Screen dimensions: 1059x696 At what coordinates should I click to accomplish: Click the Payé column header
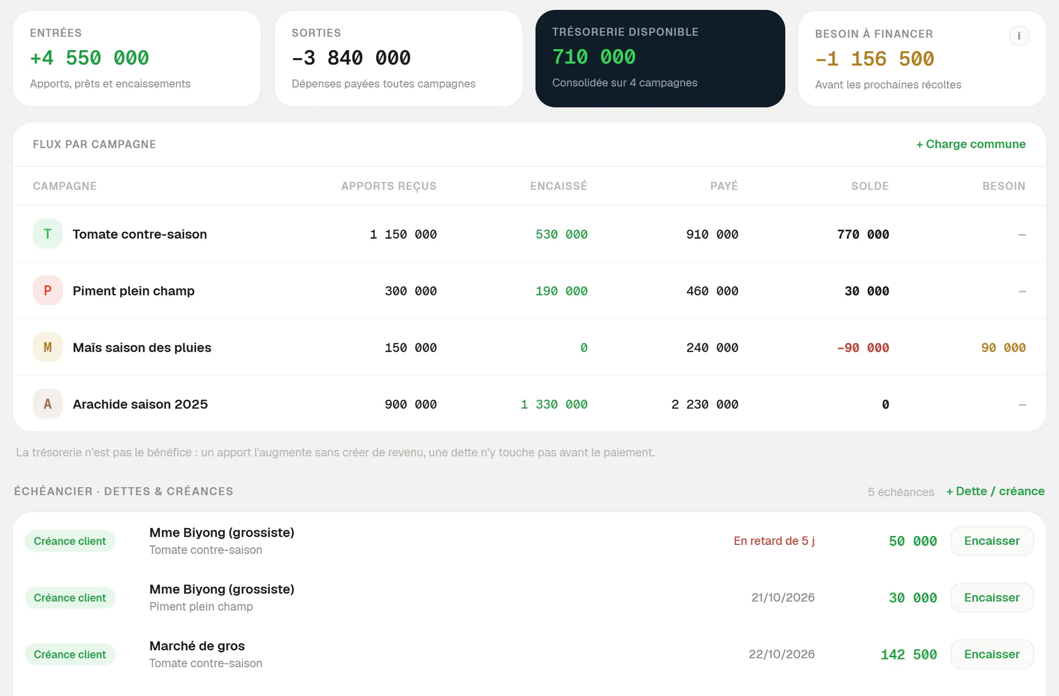(724, 186)
